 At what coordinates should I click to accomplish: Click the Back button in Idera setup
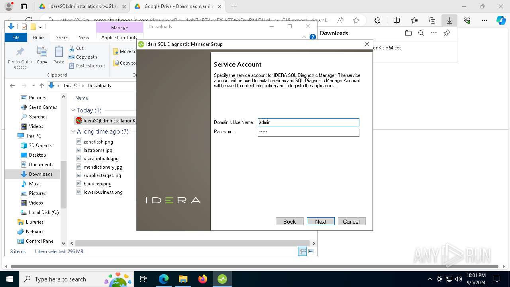[289, 222]
